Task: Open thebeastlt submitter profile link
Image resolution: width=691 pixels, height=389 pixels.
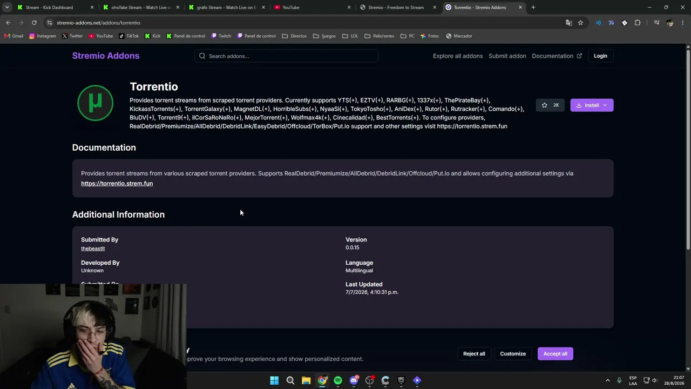Action: [x=93, y=249]
